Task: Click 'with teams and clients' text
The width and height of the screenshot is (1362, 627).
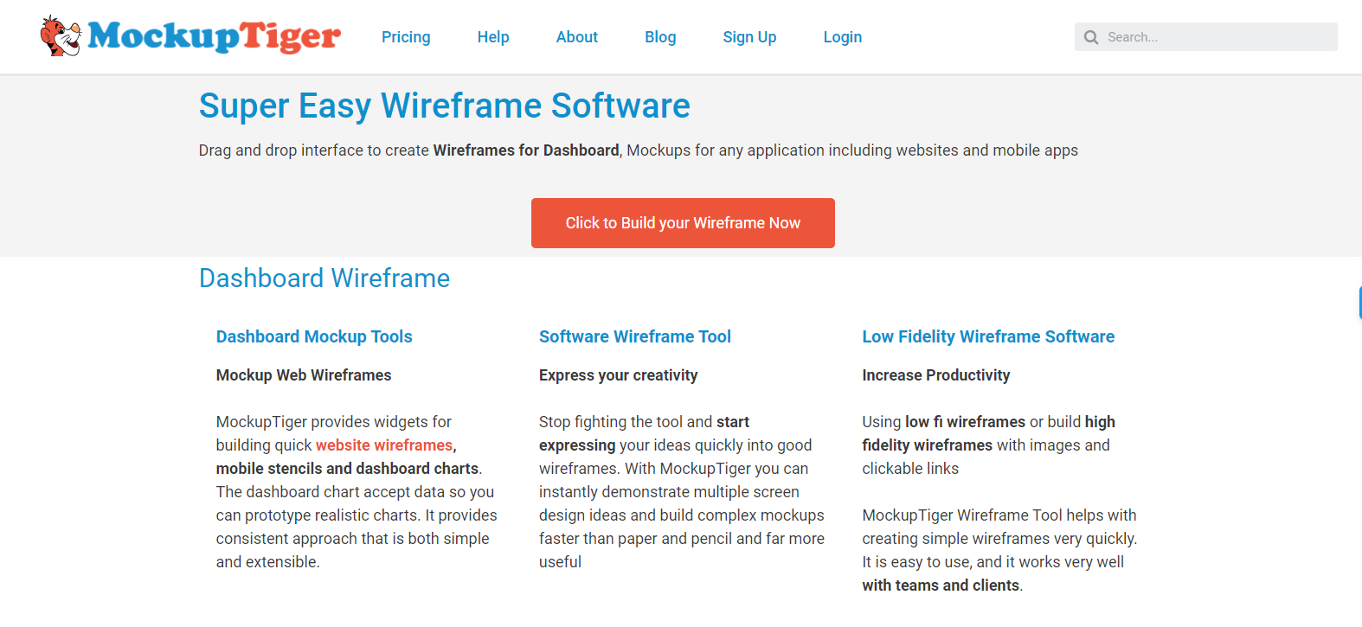Action: 941,585
